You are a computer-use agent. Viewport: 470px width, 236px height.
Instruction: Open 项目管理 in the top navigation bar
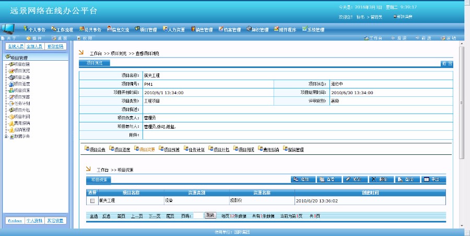click(x=146, y=29)
